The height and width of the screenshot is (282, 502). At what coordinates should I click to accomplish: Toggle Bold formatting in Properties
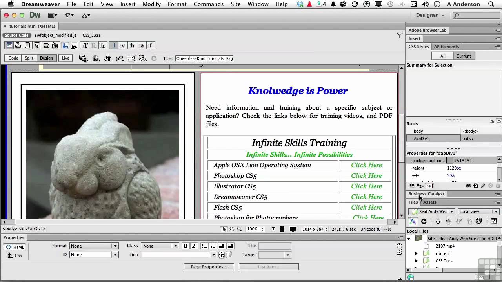[x=186, y=246]
